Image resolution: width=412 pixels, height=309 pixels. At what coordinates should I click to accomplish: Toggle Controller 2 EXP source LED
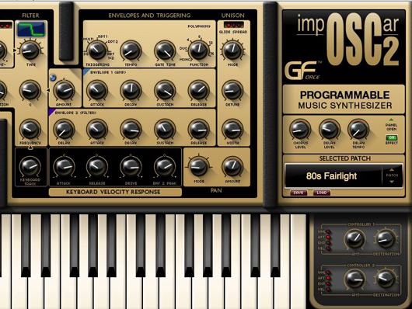coord(328,284)
